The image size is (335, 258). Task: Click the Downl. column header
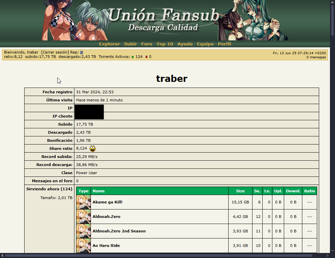[293, 191]
